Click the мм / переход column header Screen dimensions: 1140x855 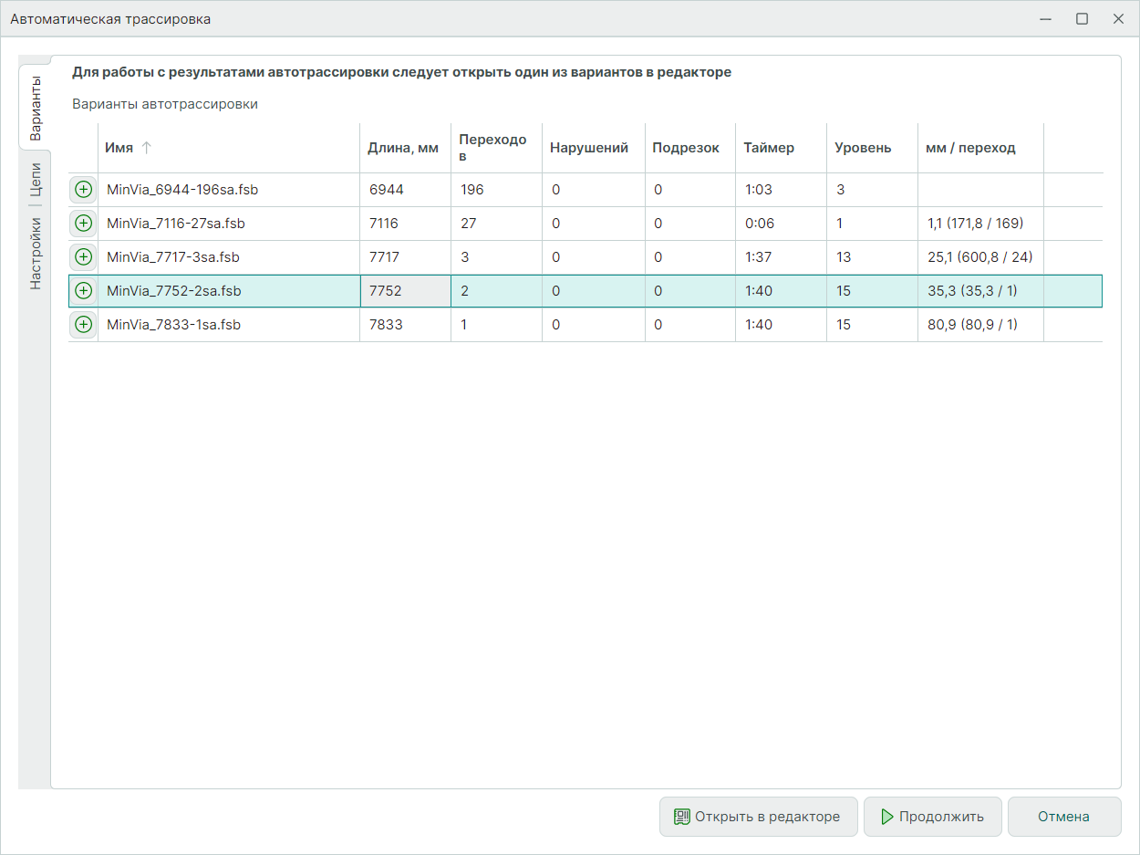click(969, 148)
